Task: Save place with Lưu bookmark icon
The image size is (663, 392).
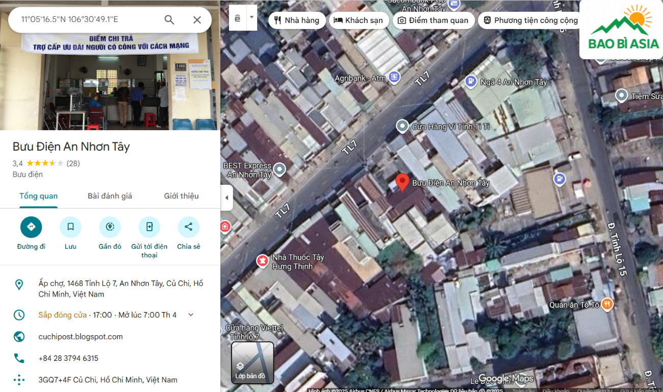Action: [70, 227]
